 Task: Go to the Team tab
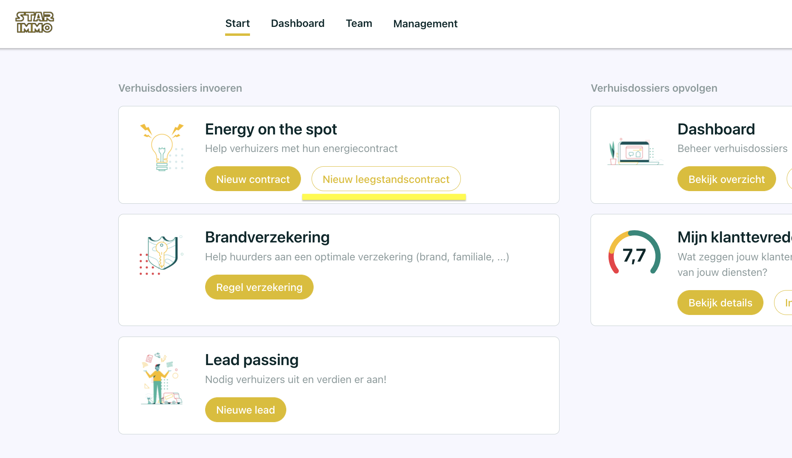[359, 24]
